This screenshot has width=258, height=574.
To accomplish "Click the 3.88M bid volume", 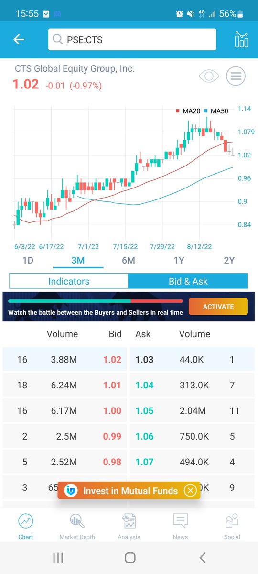I will click(x=64, y=359).
